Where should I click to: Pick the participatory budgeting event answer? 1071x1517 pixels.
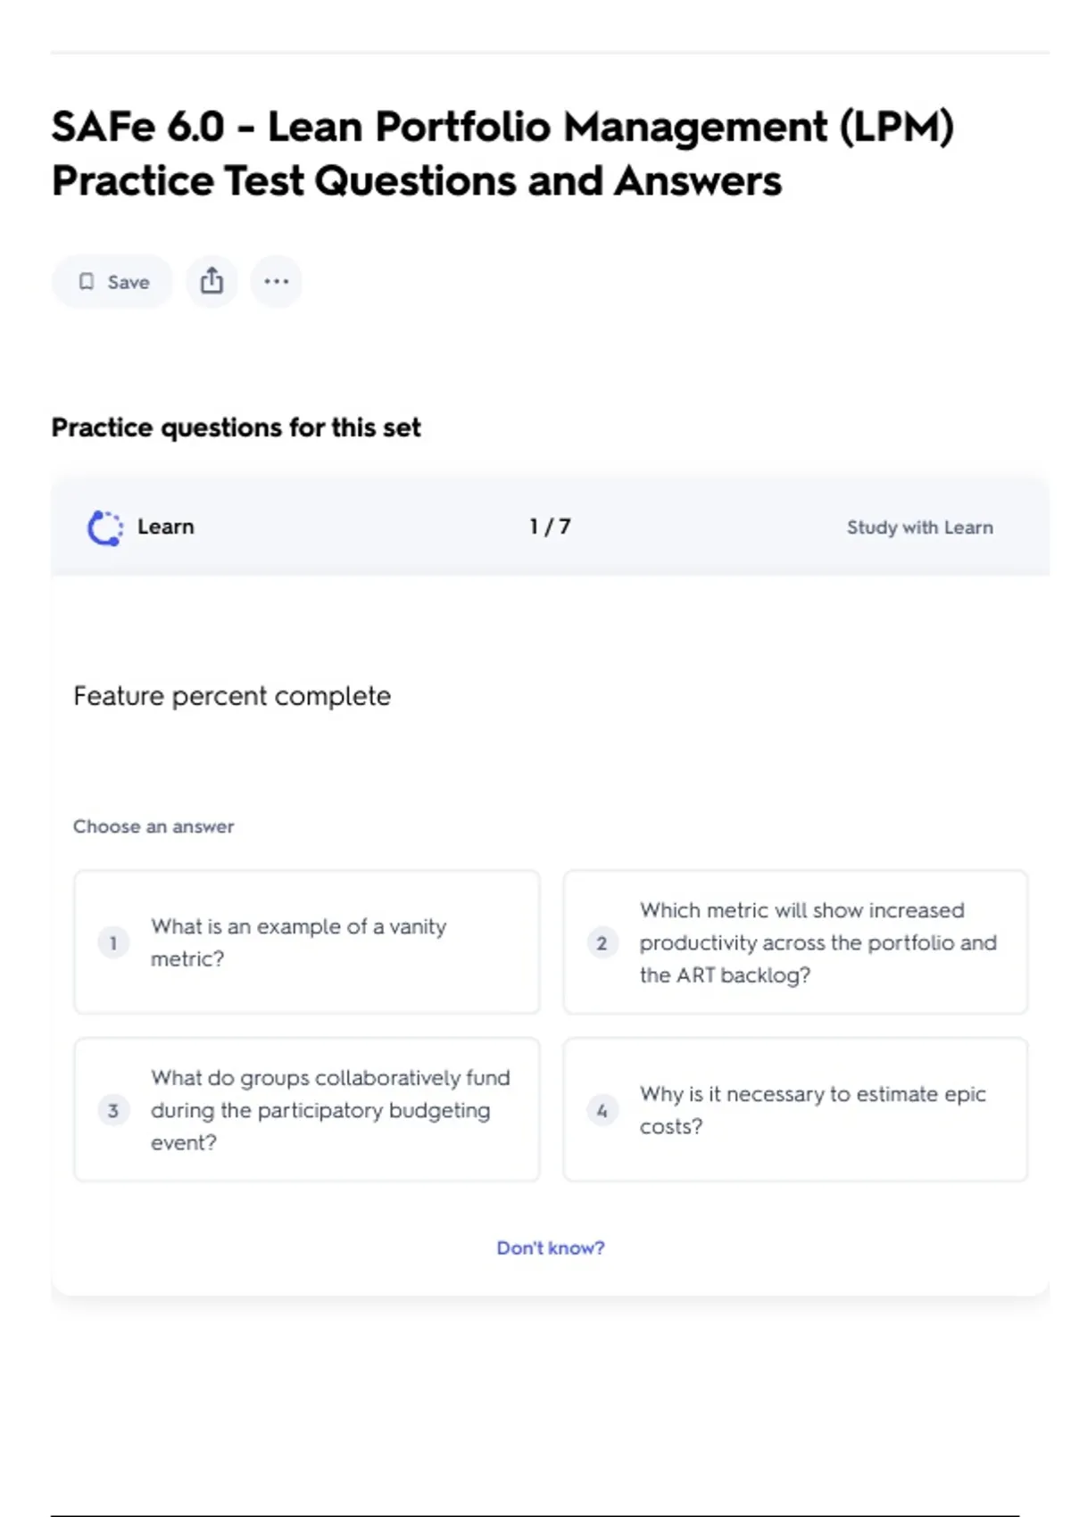coord(307,1110)
